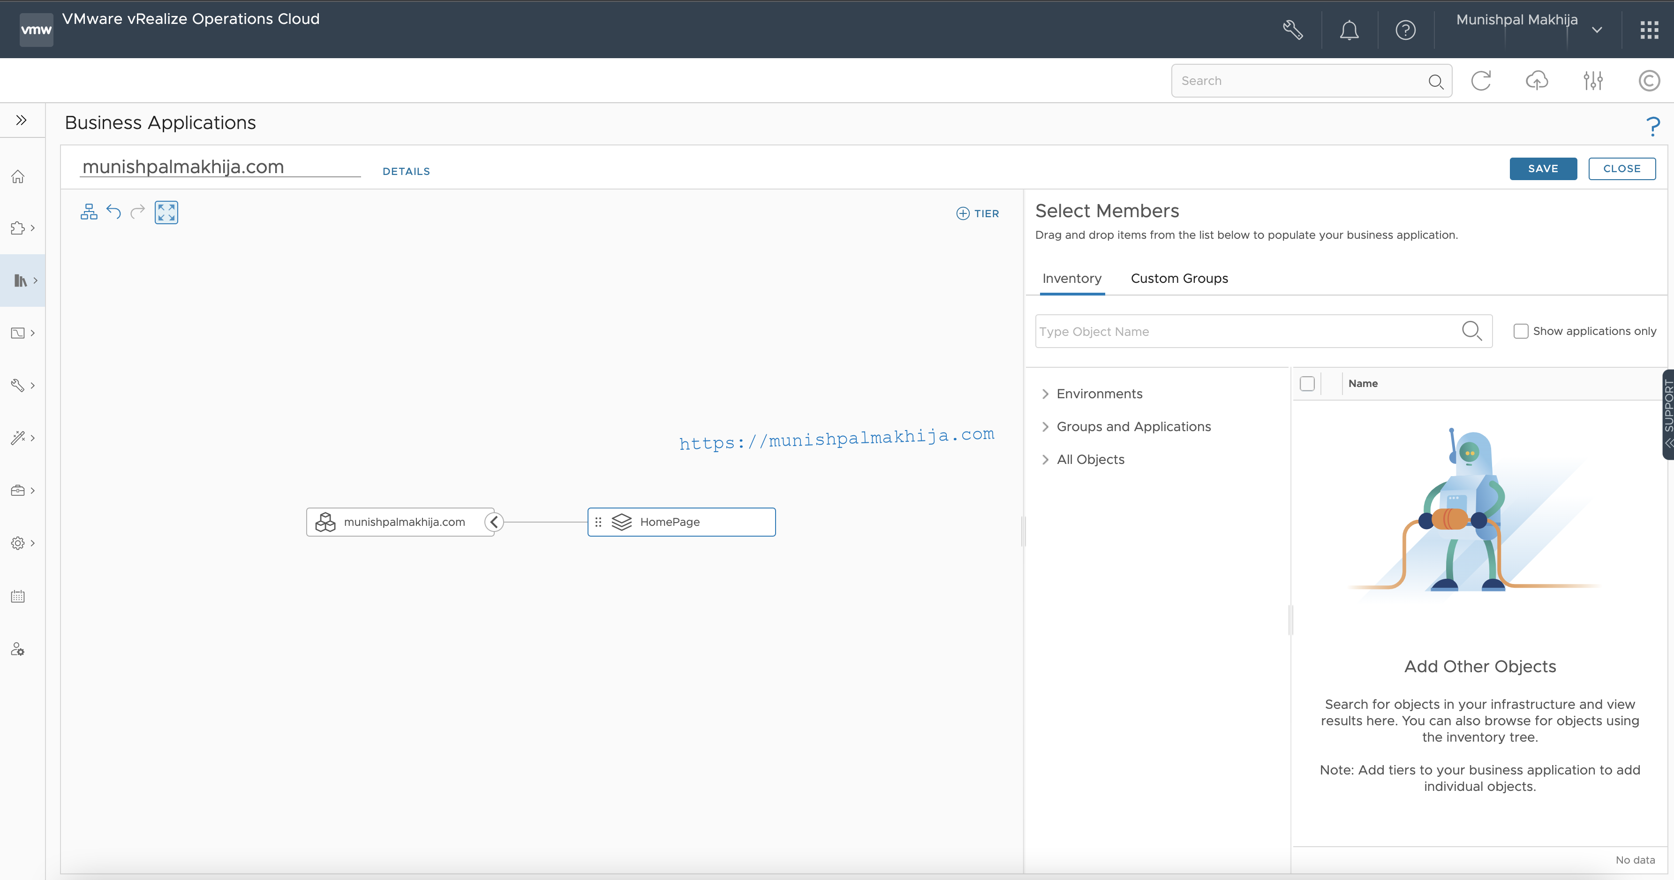Open the user administration sidebar icon
This screenshot has width=1674, height=880.
18,649
